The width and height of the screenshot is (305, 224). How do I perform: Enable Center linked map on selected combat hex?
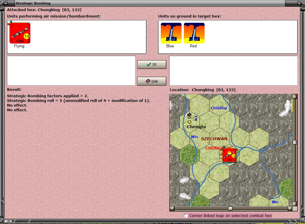[186, 216]
